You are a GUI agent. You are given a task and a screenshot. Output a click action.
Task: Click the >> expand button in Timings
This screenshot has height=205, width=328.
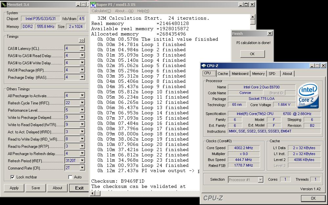click(81, 40)
